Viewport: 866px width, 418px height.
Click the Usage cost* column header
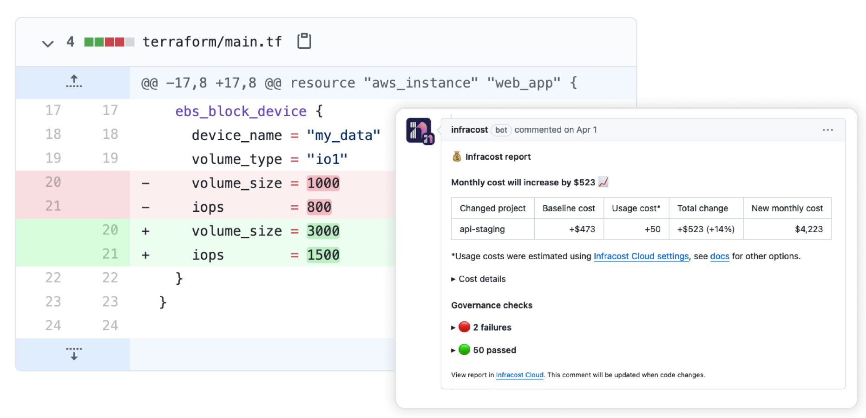pyautogui.click(x=636, y=208)
